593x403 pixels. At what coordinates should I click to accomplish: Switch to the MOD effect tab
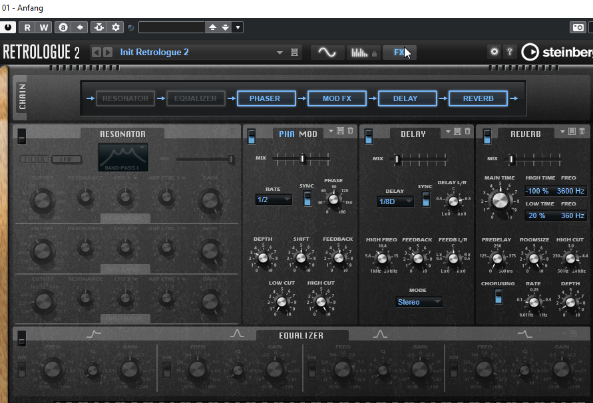[308, 134]
